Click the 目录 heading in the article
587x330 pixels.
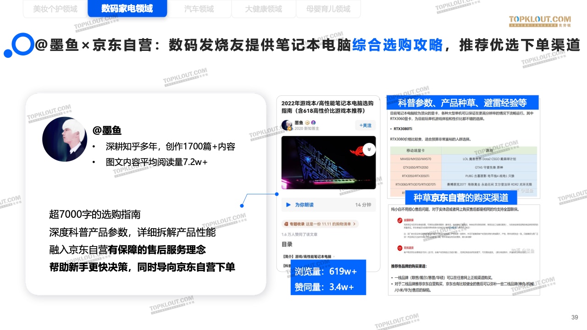click(x=287, y=244)
